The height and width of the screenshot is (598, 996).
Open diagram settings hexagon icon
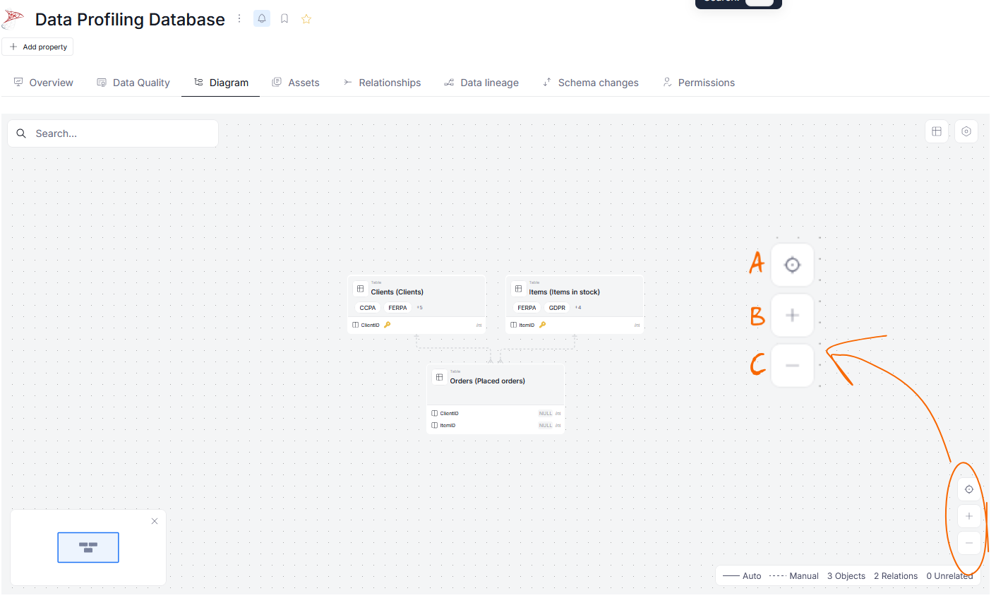[x=966, y=131]
